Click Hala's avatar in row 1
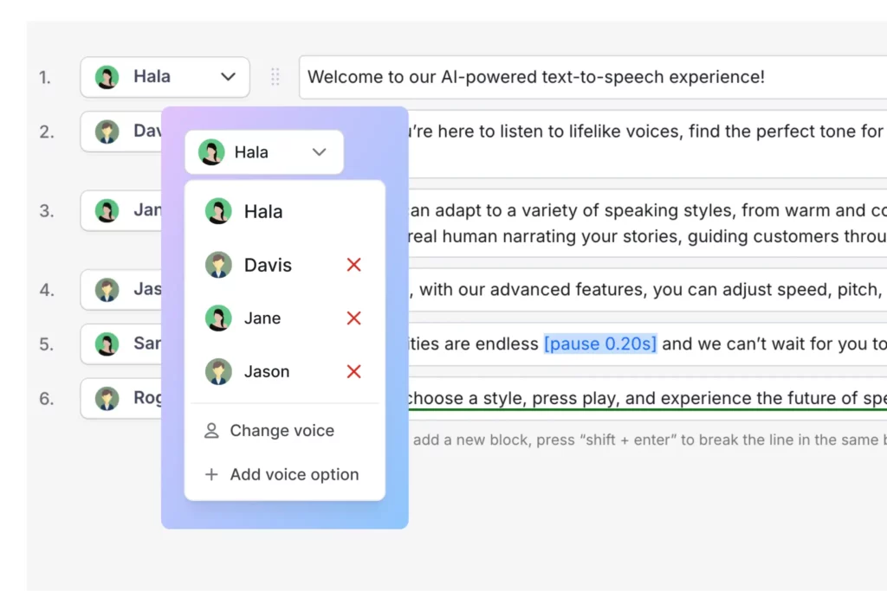The height and width of the screenshot is (591, 887). pos(107,76)
